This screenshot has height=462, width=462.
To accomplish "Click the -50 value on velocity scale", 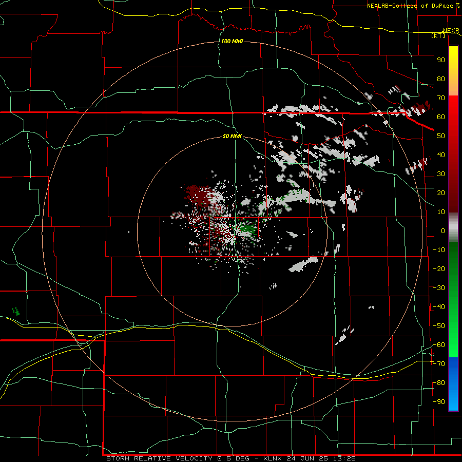I will (439, 326).
